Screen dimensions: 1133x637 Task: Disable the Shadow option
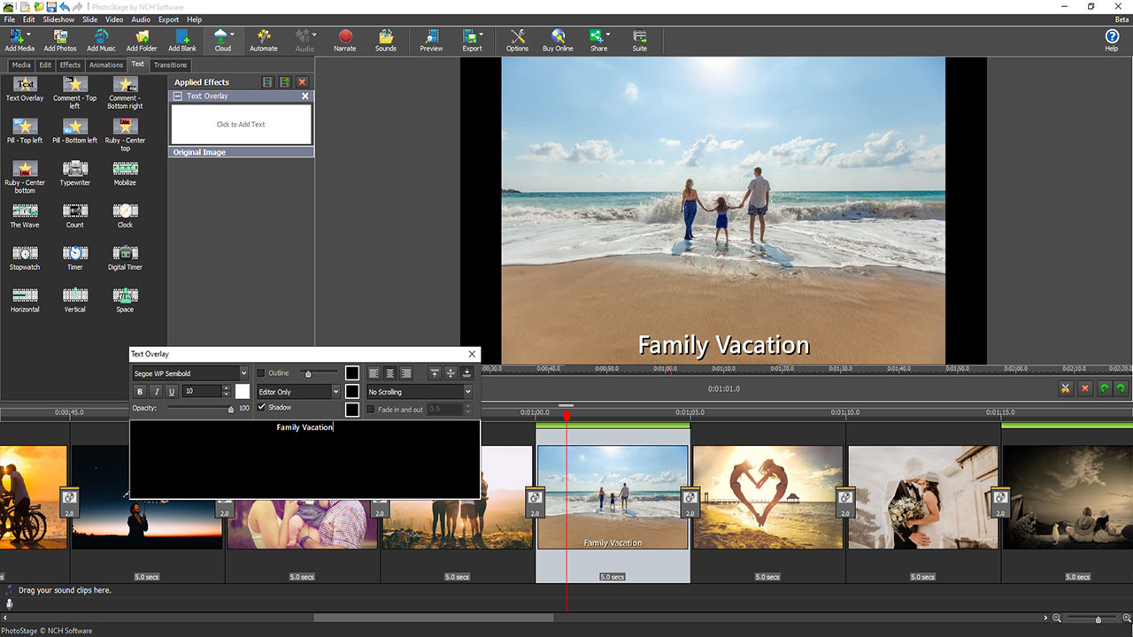(x=260, y=408)
